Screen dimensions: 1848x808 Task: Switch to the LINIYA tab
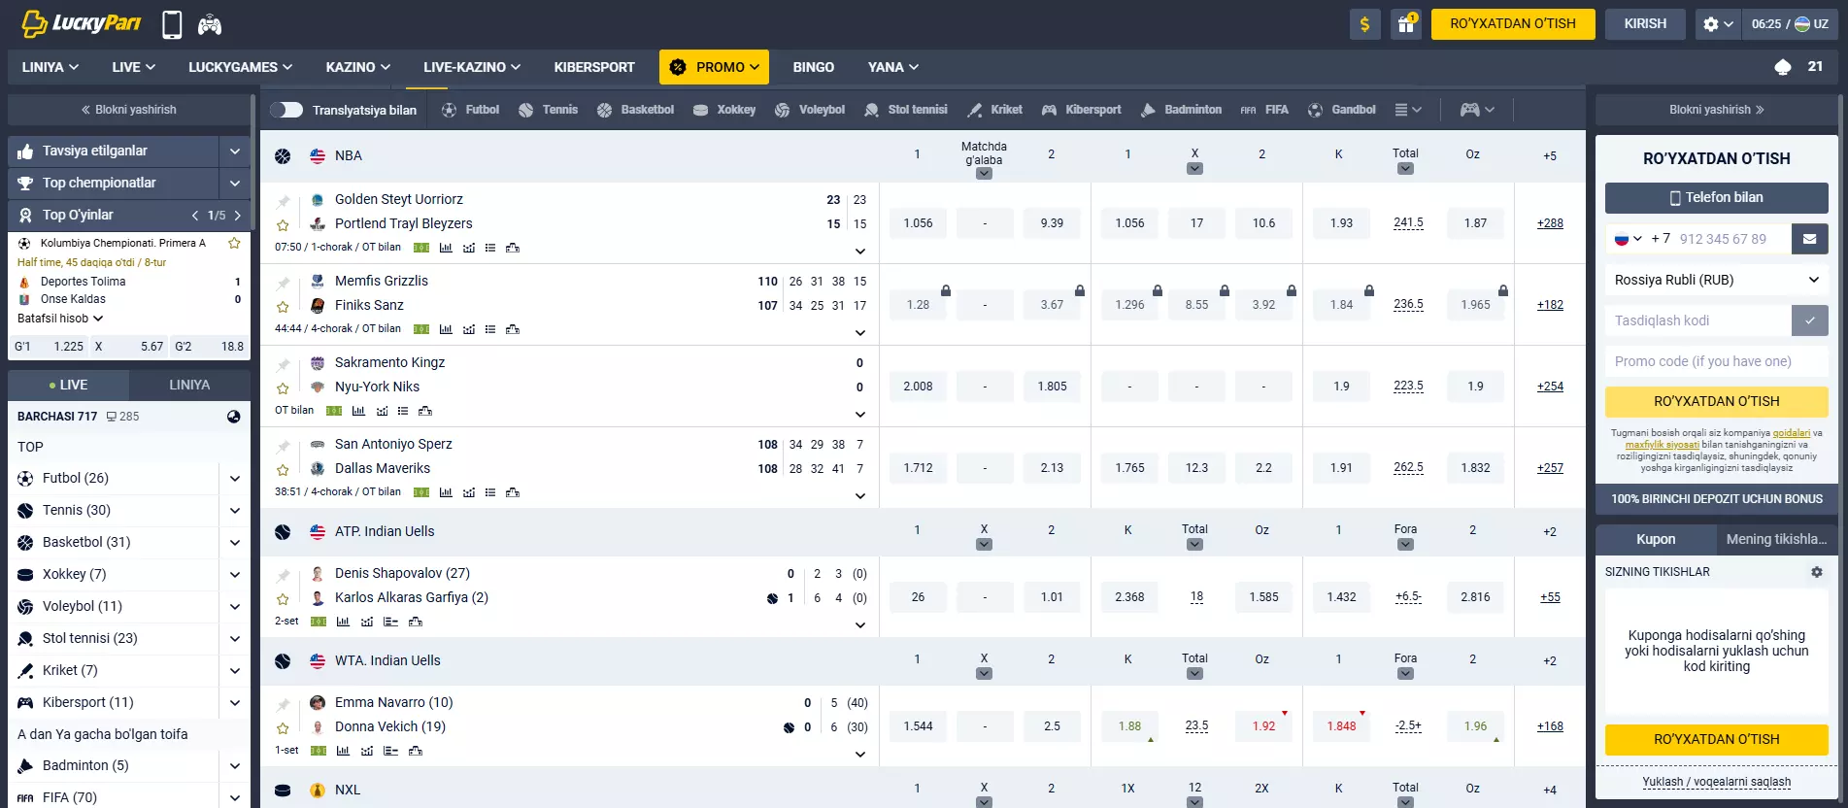pyautogui.click(x=189, y=385)
